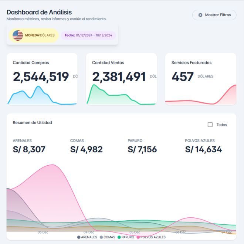The width and height of the screenshot is (244, 244).
Task: Select the Fecha date range badge
Action: coord(88,35)
